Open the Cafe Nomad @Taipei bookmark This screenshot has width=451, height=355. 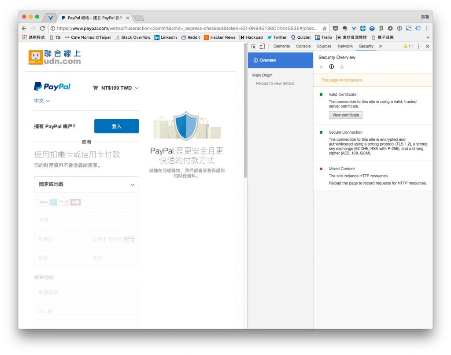[x=88, y=37]
